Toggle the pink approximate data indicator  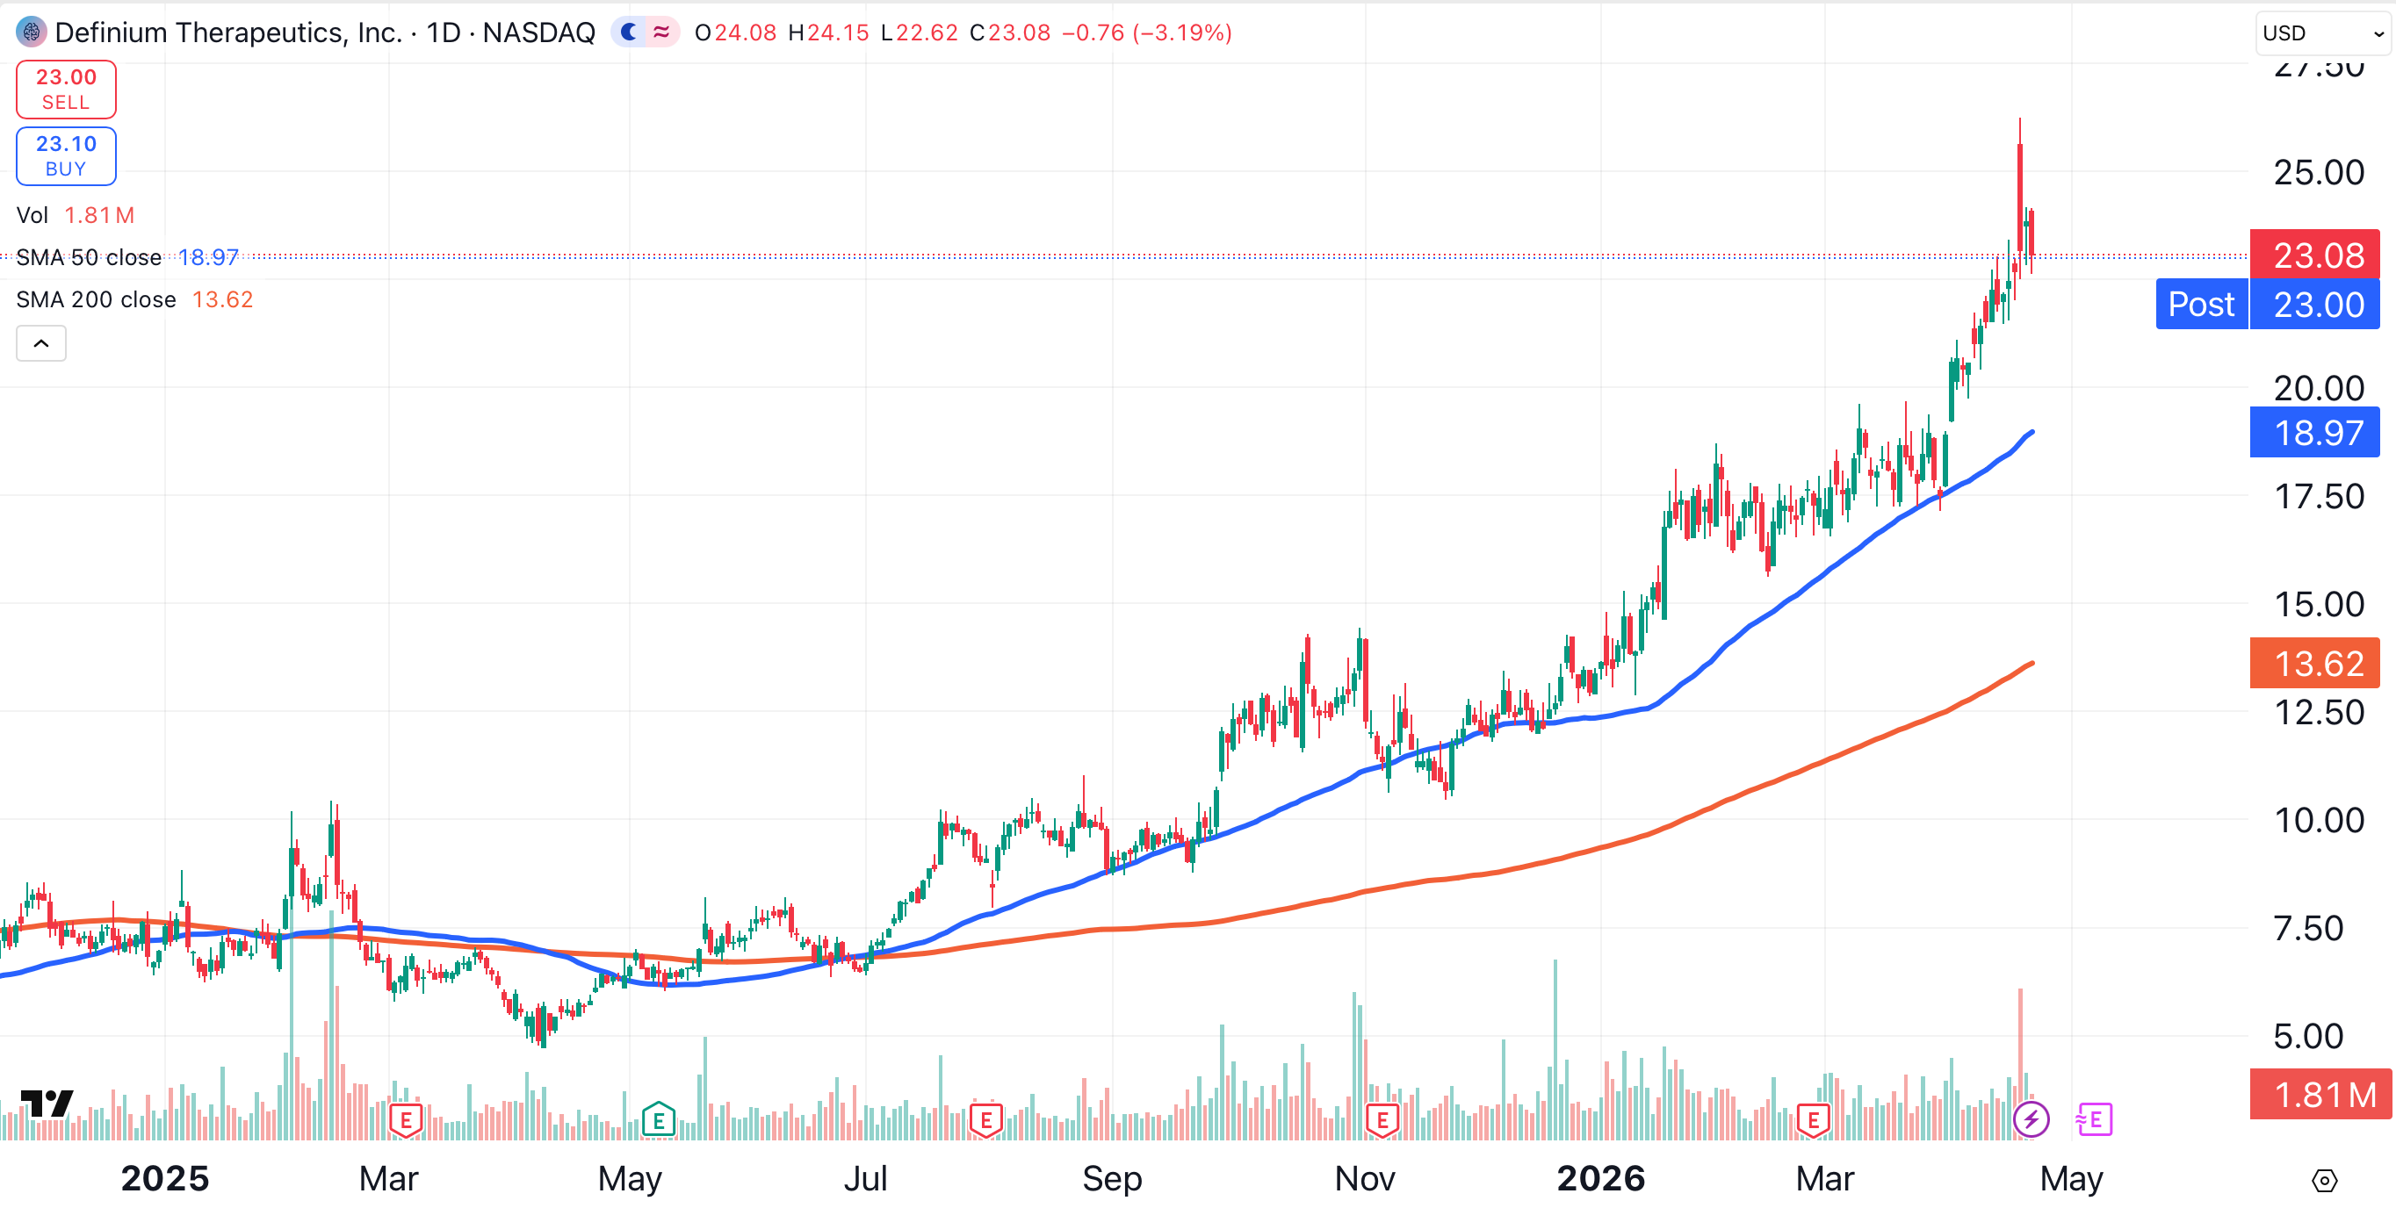click(x=662, y=32)
